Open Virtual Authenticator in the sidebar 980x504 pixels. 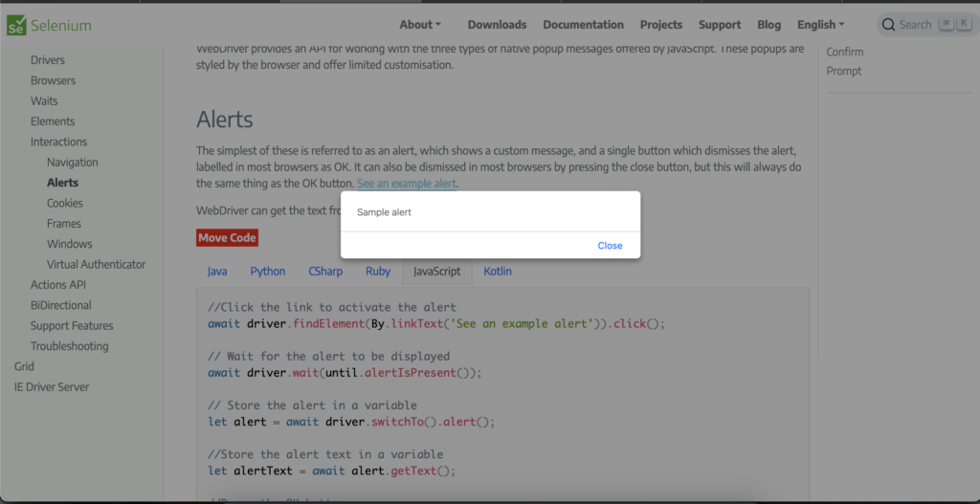(97, 264)
